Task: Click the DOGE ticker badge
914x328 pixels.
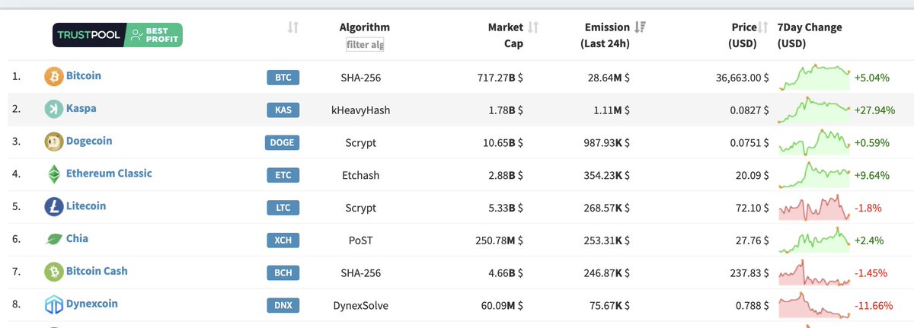Action: pyautogui.click(x=281, y=142)
